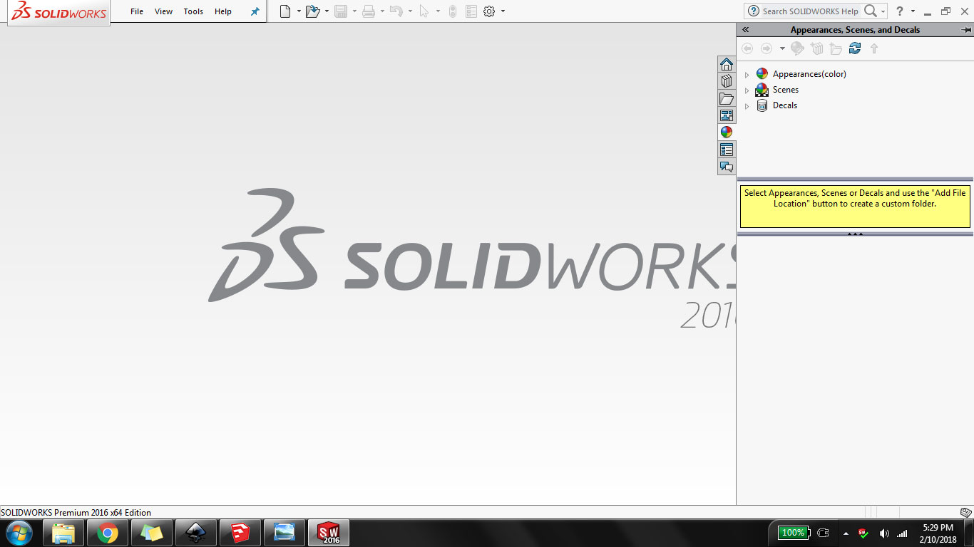This screenshot has height=547, width=974.
Task: Open the View menu
Action: [164, 11]
